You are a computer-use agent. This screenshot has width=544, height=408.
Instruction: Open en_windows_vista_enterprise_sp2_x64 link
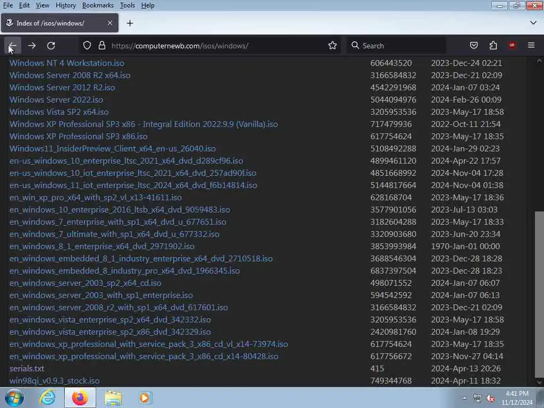tap(110, 319)
